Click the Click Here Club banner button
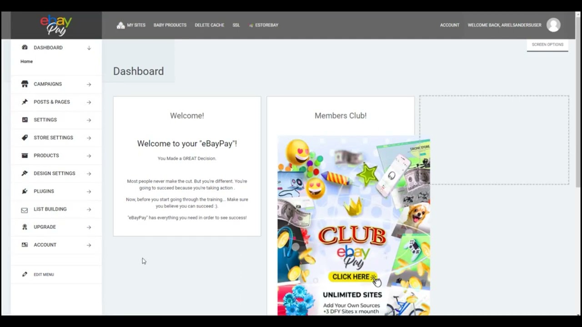Screen dimensions: 582x327 pos(353,277)
